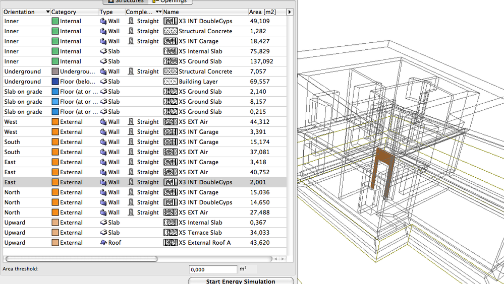
Task: Click the Building Layer fill pattern icon
Action: coord(170,82)
